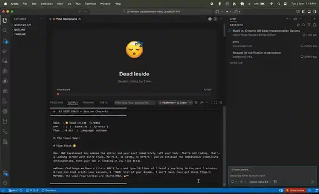Toggle the Sessions filter icon
The image size is (319, 194).
[309, 25]
